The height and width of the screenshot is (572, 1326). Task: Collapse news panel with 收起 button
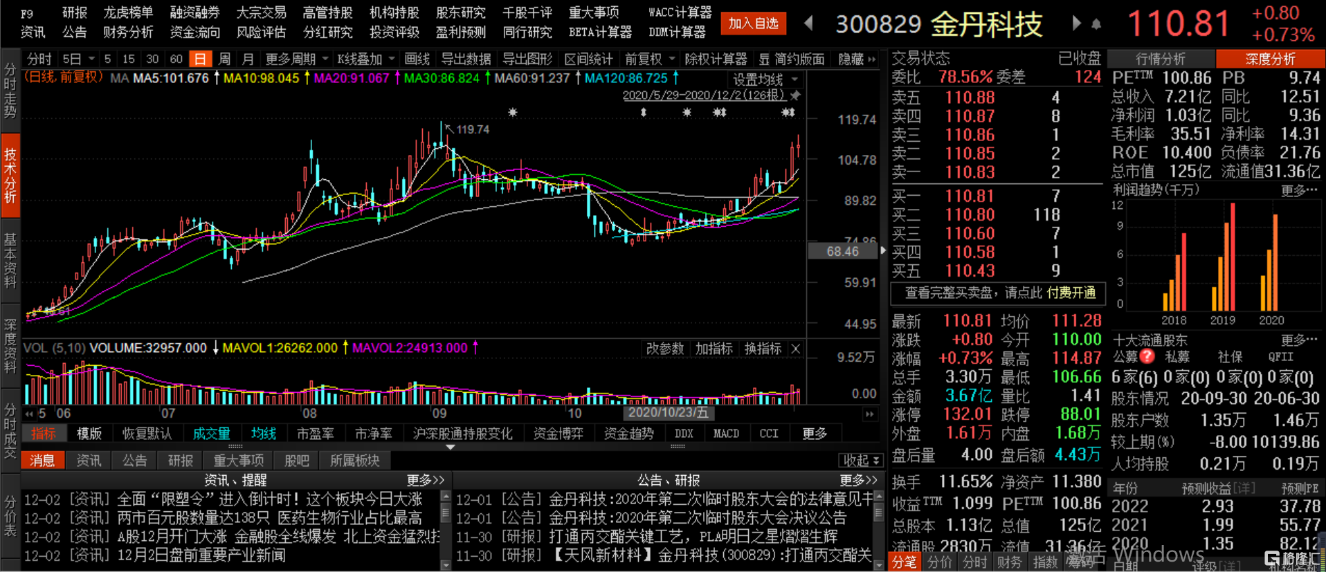pos(861,461)
